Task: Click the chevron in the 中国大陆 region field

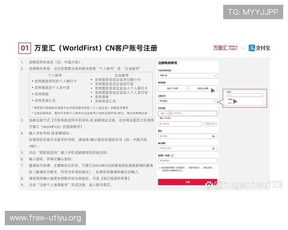Action: click(215, 76)
